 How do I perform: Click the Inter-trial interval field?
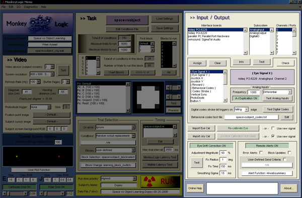[169, 150]
